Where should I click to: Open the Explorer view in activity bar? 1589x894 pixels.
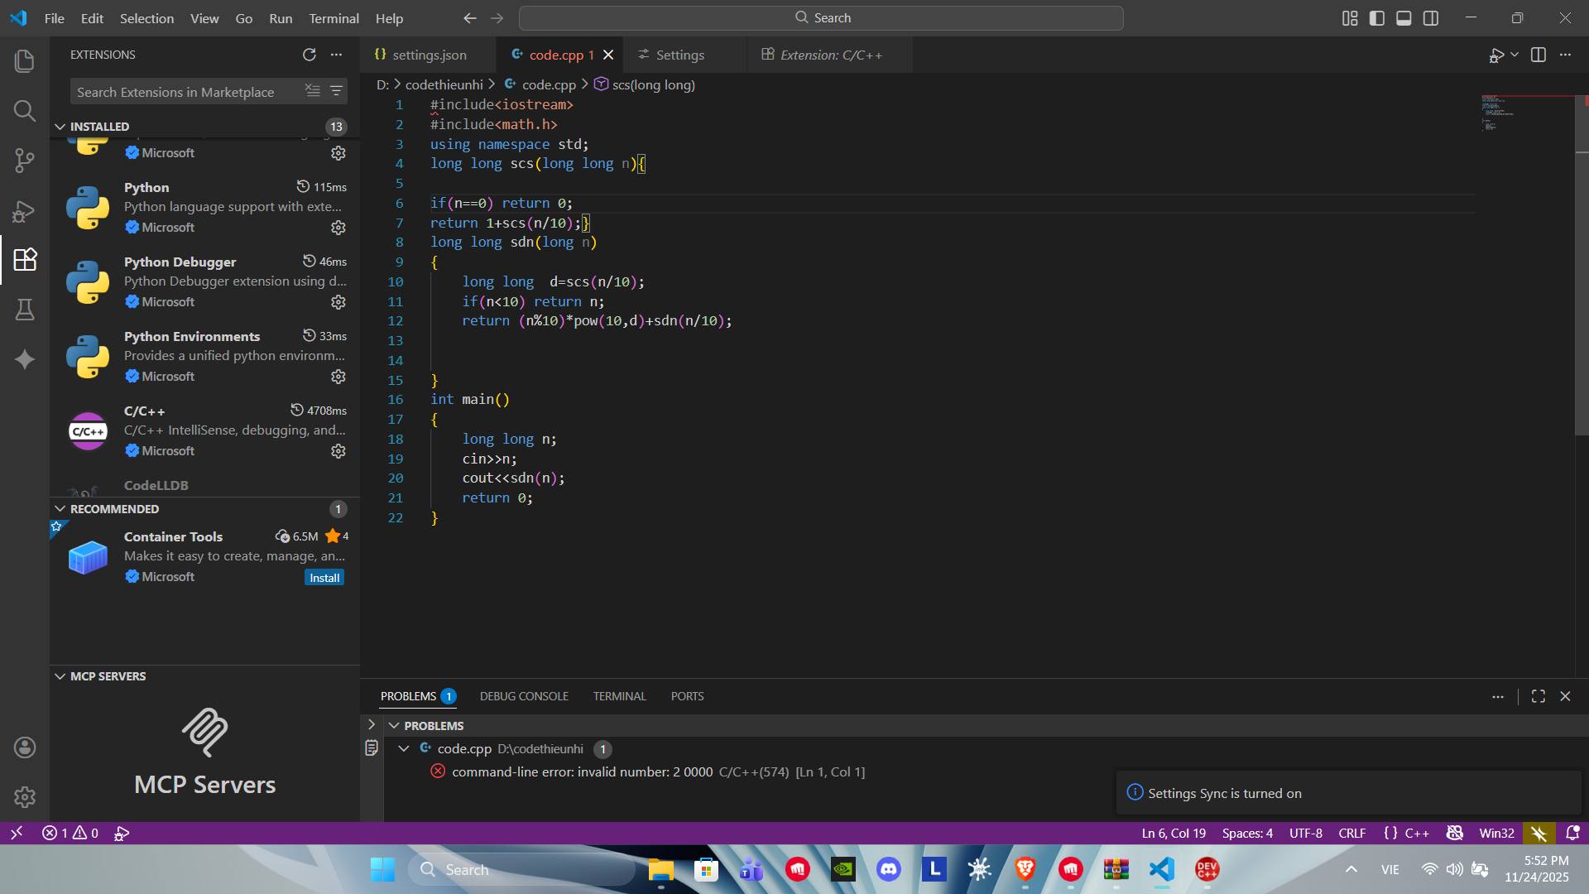click(25, 60)
